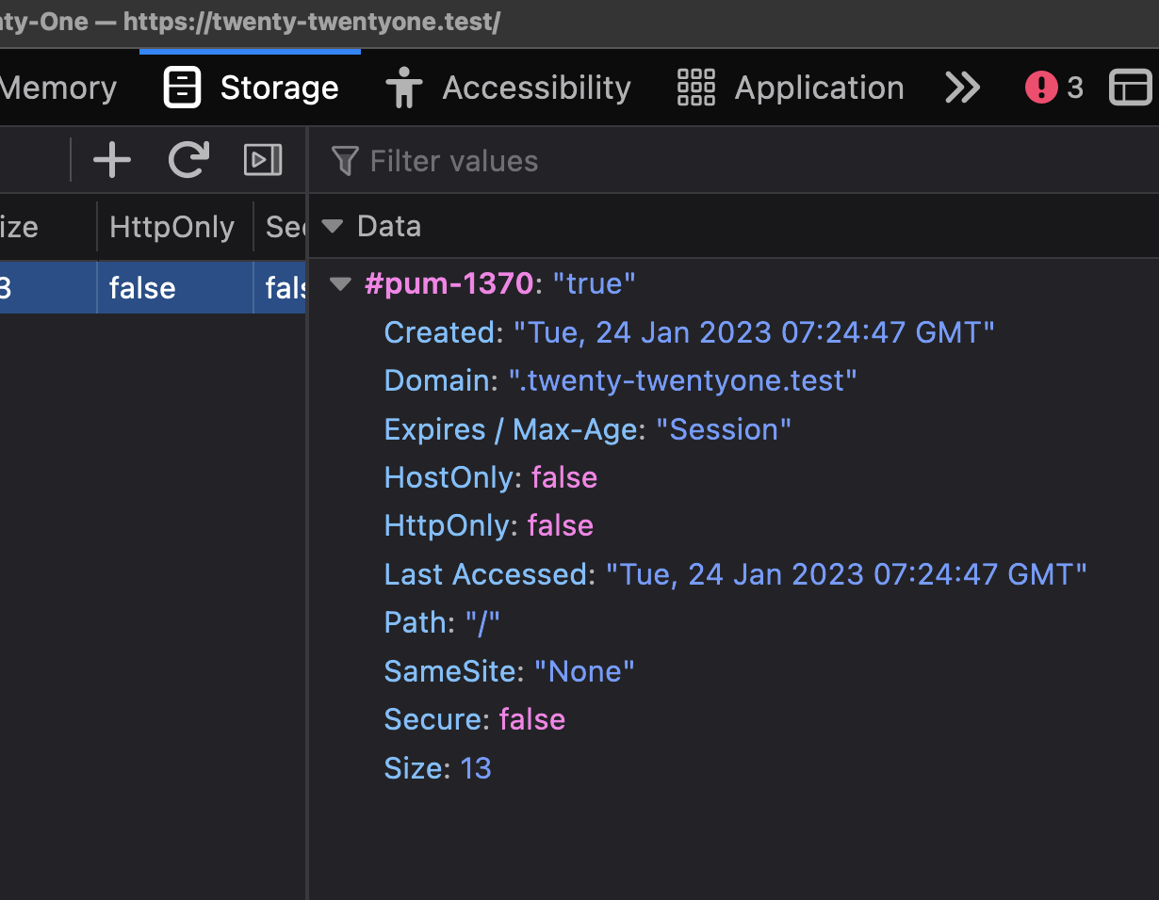The image size is (1159, 900).
Task: Click the Application panel grid icon
Action: (695, 87)
